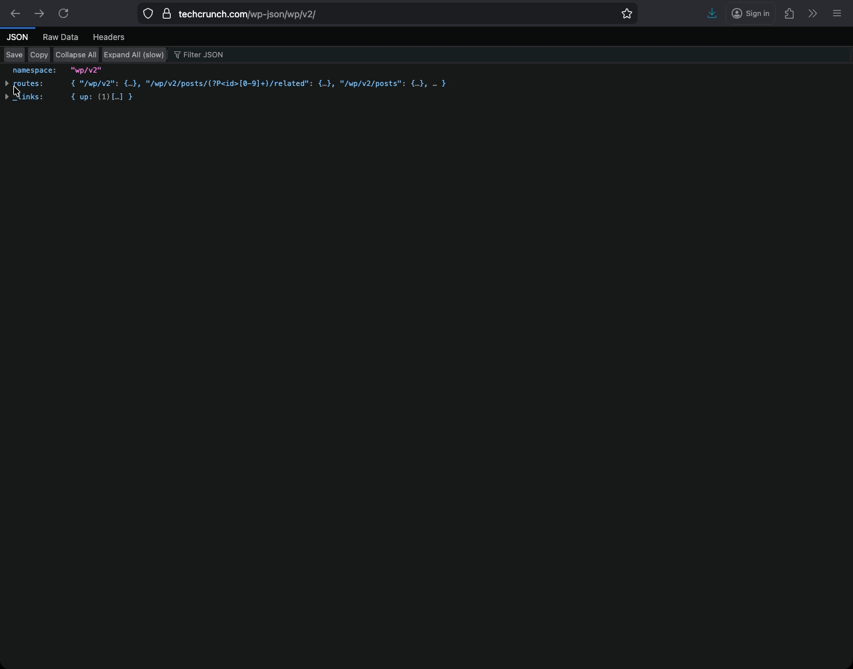Image resolution: width=853 pixels, height=669 pixels.
Task: Open the Firefox application menu
Action: pos(837,13)
